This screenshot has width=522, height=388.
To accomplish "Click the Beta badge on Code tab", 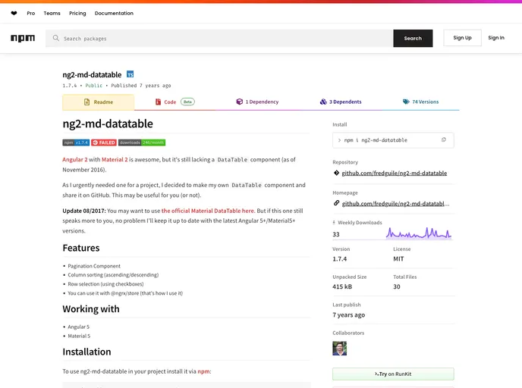I will (187, 102).
